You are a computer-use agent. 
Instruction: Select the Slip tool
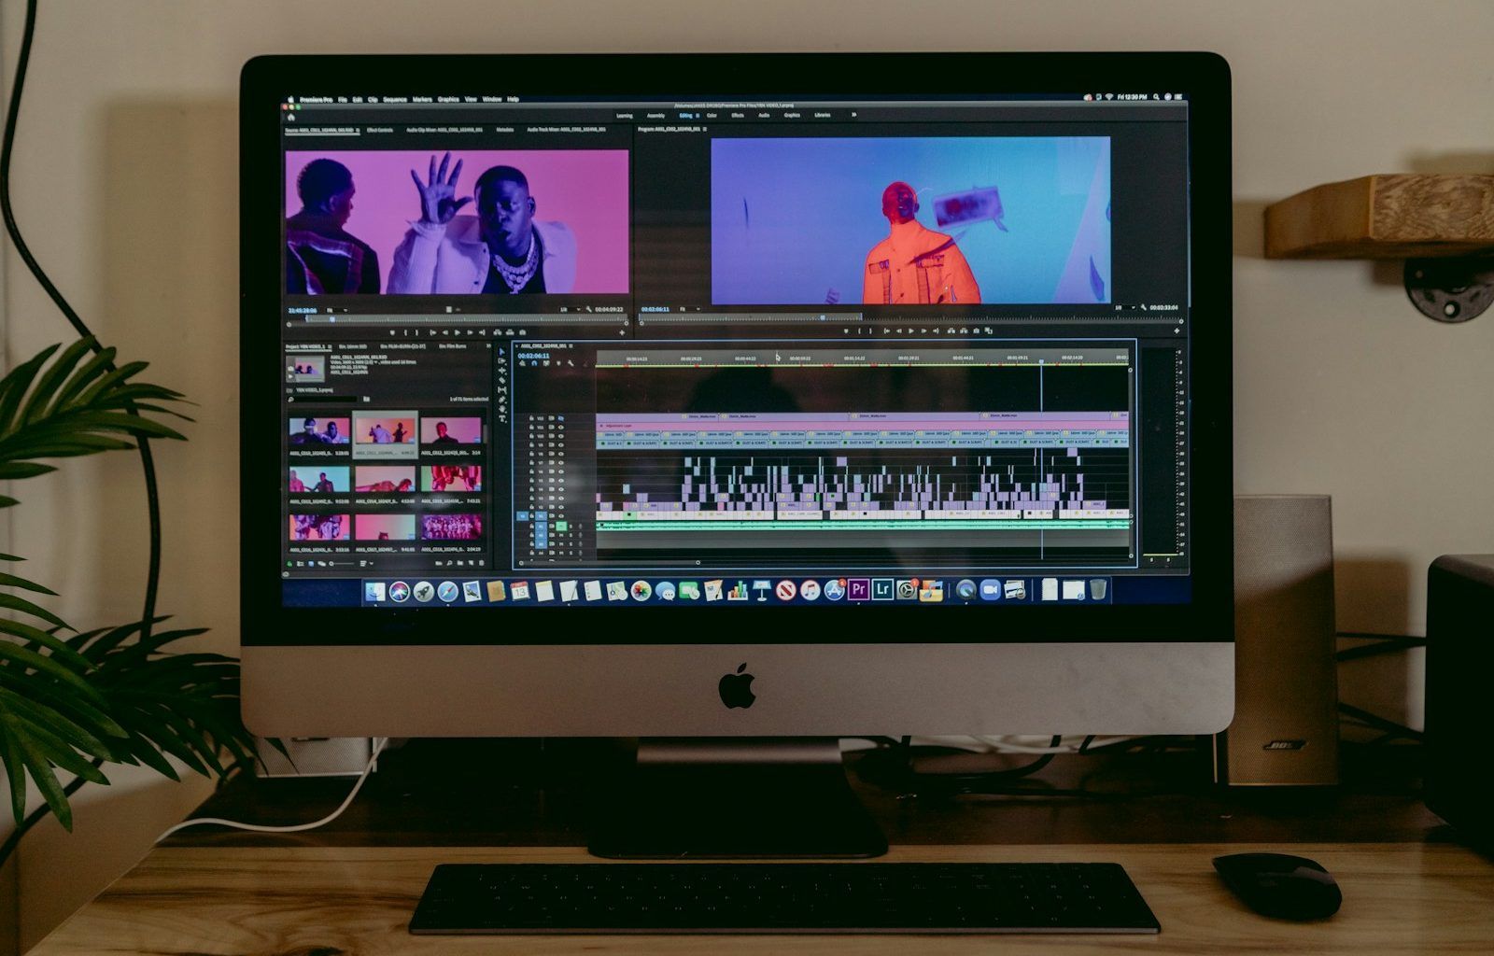coord(501,390)
